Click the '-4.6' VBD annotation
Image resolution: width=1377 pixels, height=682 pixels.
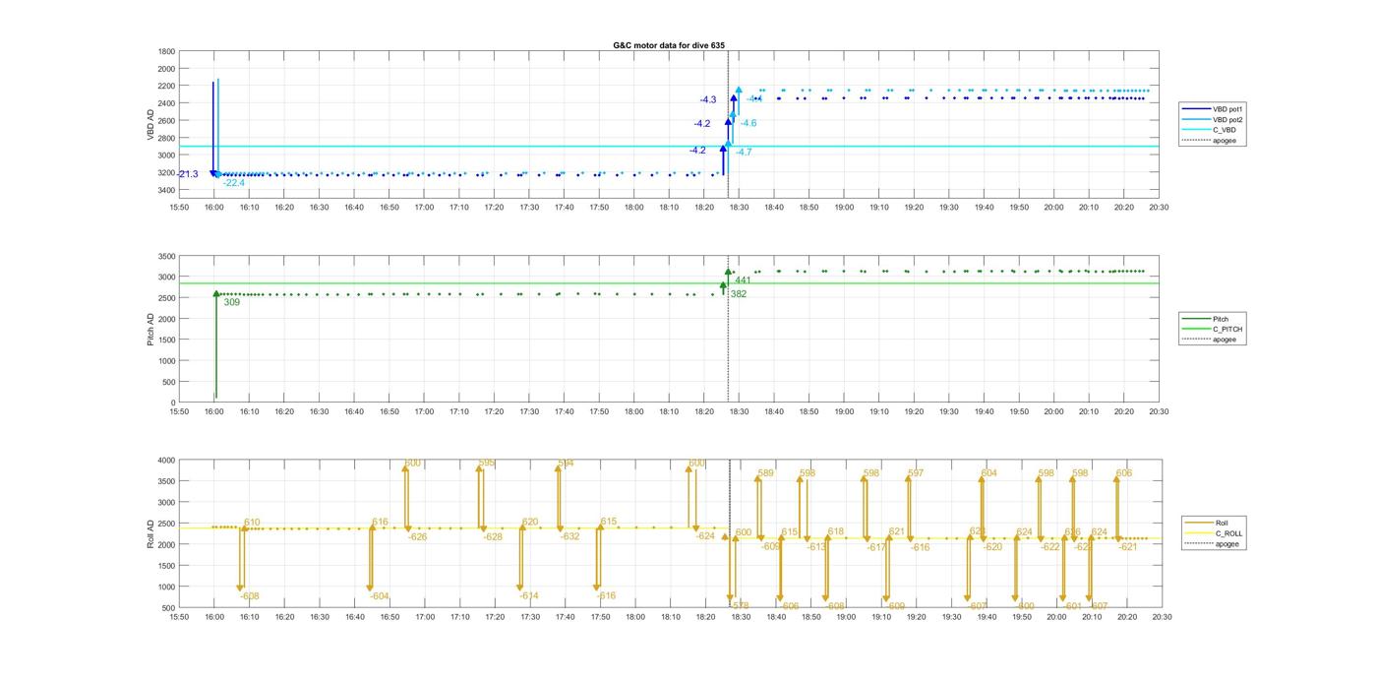coord(748,123)
